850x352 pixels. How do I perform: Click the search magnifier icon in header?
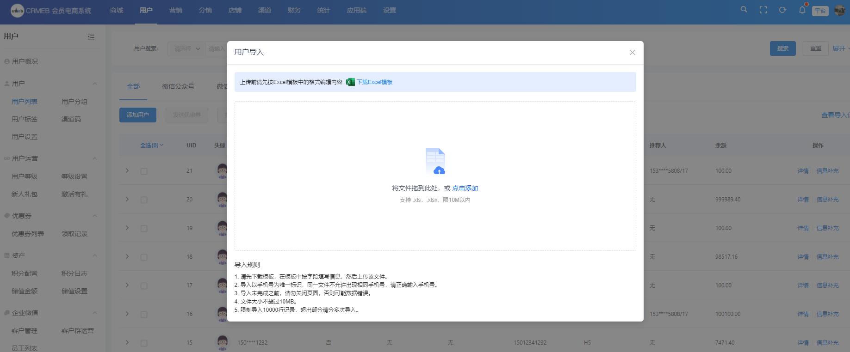pyautogui.click(x=744, y=10)
